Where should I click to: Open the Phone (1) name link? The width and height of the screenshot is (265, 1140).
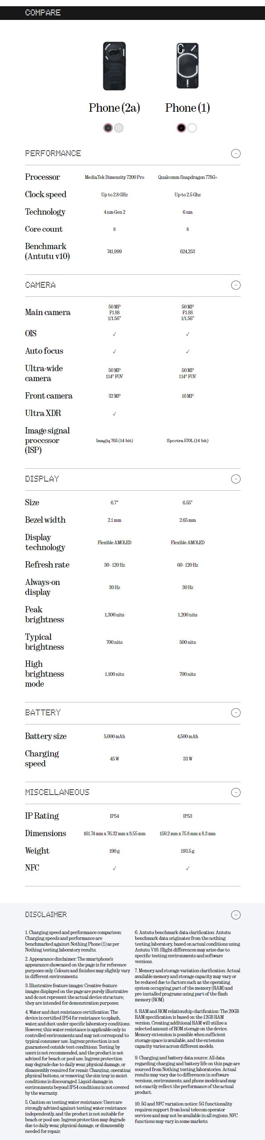[x=188, y=108]
